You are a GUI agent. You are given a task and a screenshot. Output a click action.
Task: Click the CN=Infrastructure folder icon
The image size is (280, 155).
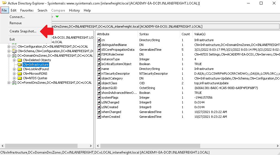point(20,65)
